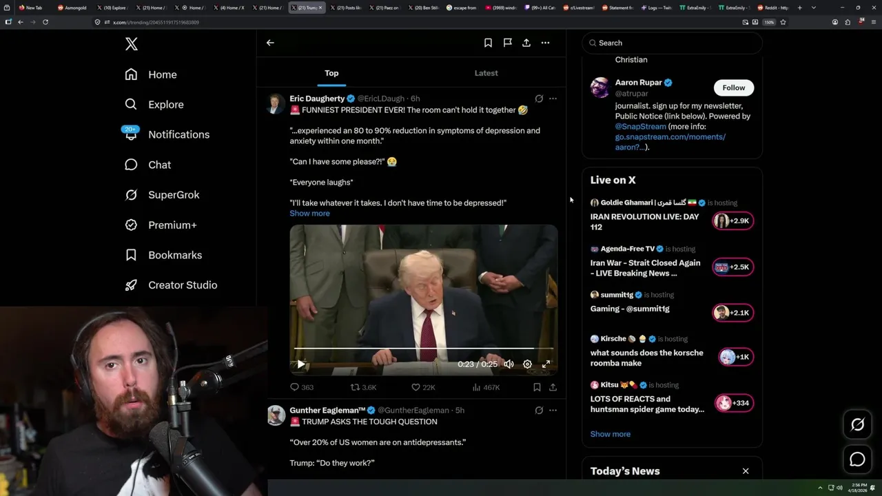Open the floating chat messages button
The width and height of the screenshot is (882, 496).
pos(858,459)
